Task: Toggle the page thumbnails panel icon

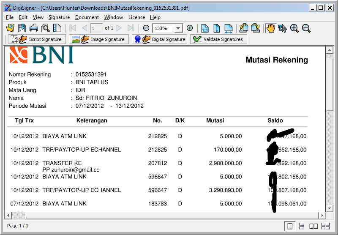Action: coord(57,28)
